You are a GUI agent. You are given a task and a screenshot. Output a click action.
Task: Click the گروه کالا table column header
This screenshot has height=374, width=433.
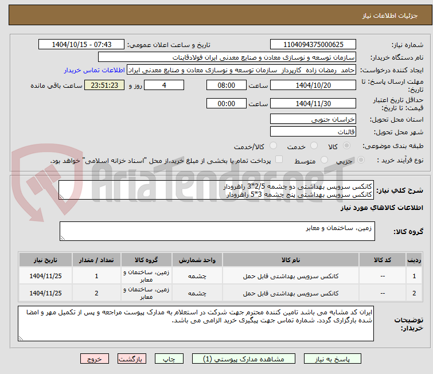coord(146,260)
